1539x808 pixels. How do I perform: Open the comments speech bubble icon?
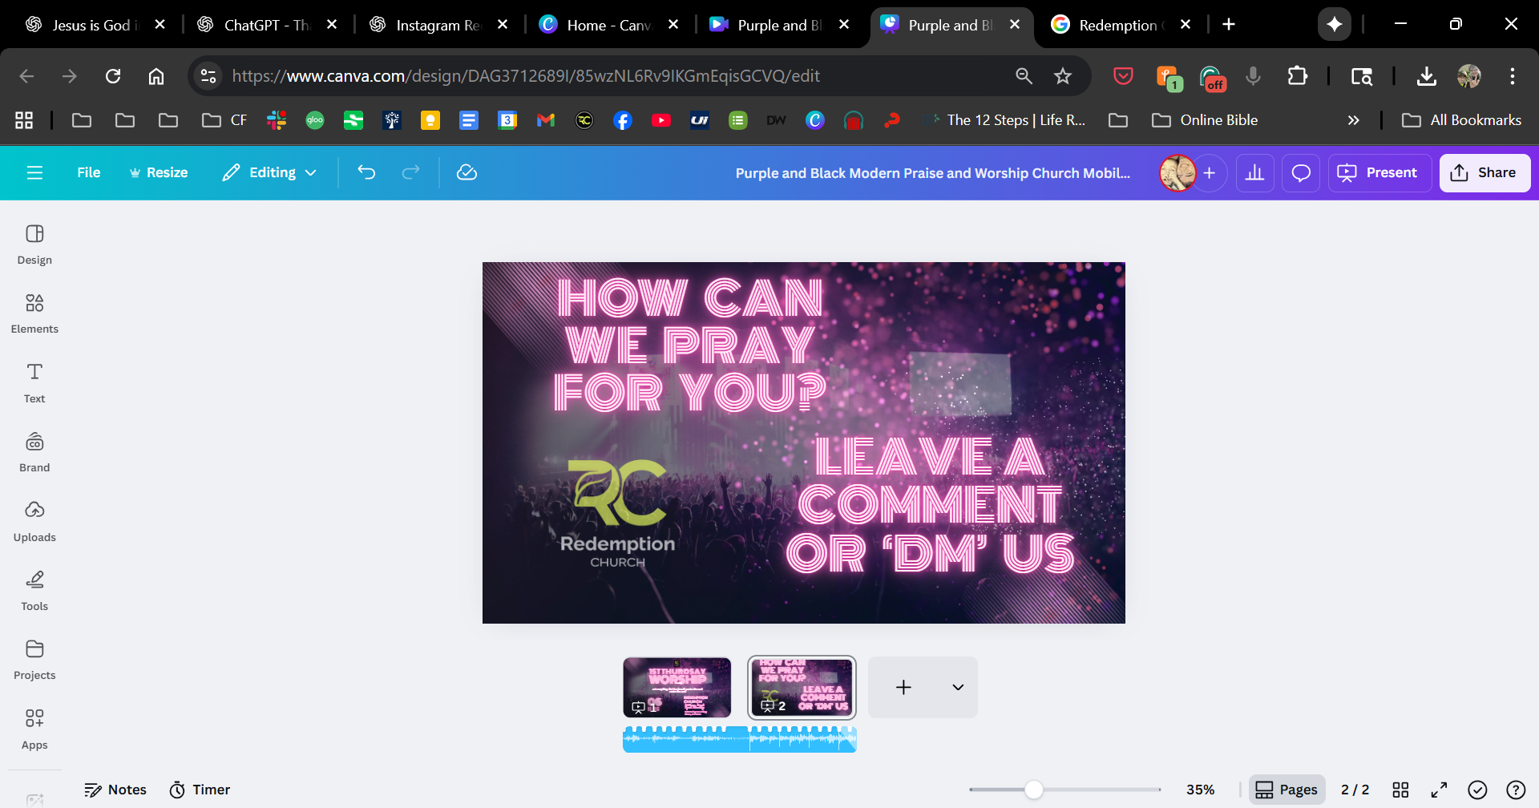click(1301, 173)
